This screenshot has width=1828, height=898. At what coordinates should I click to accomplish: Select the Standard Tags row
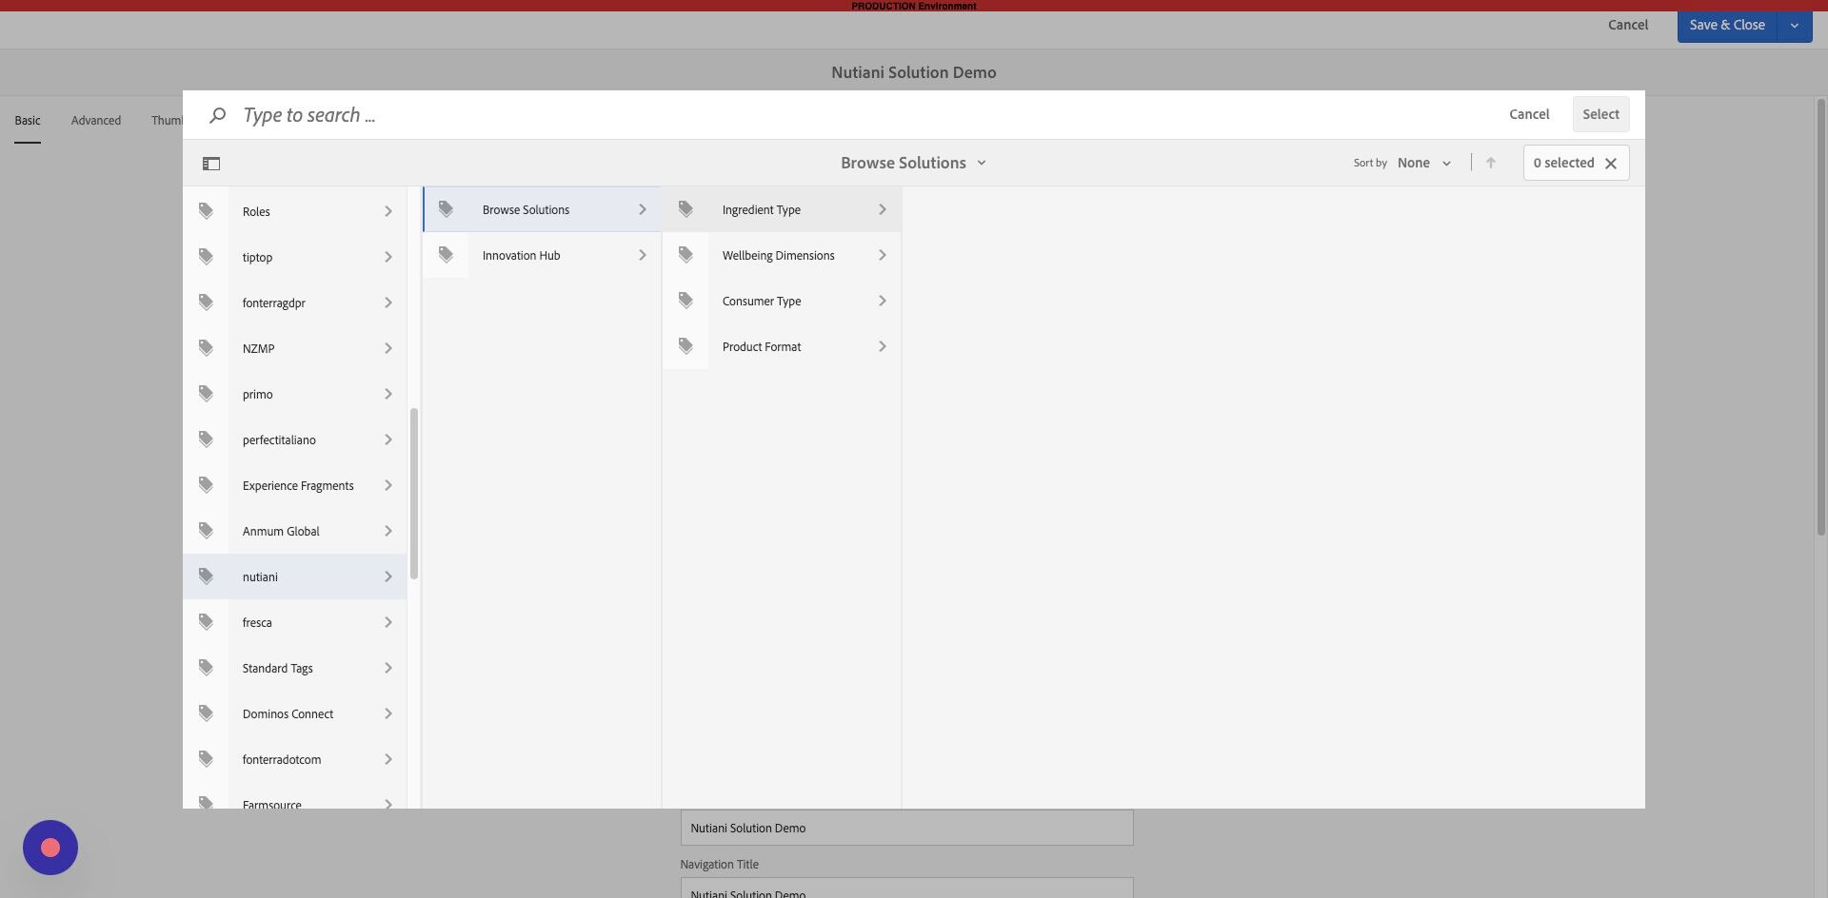point(294,668)
